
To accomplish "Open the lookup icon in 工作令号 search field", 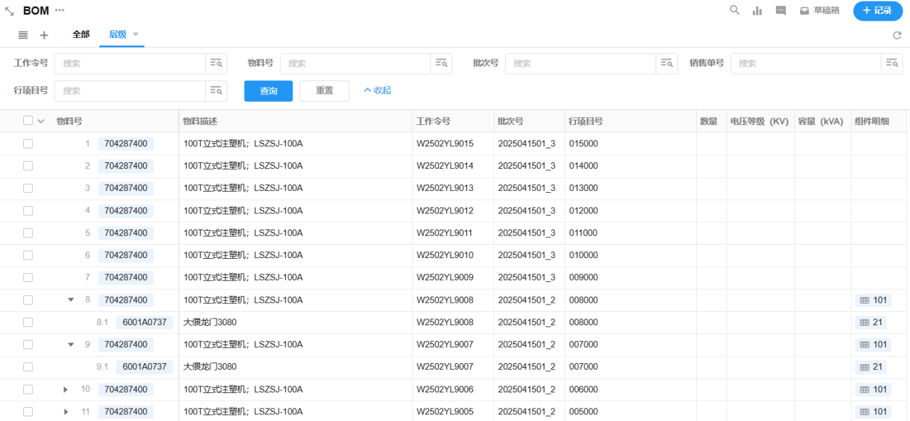I will coord(216,63).
